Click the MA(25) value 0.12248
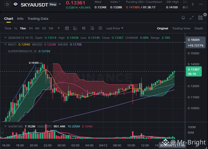 pos(50,44)
